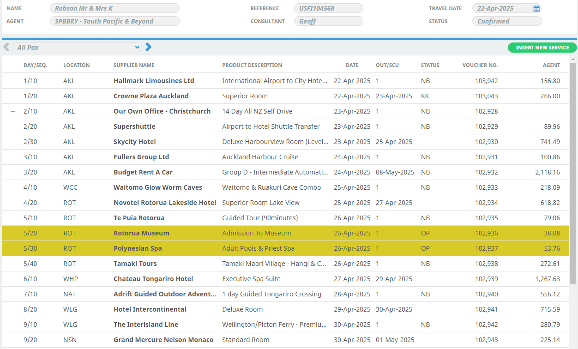Click the Status field Confirmed

[x=507, y=21]
